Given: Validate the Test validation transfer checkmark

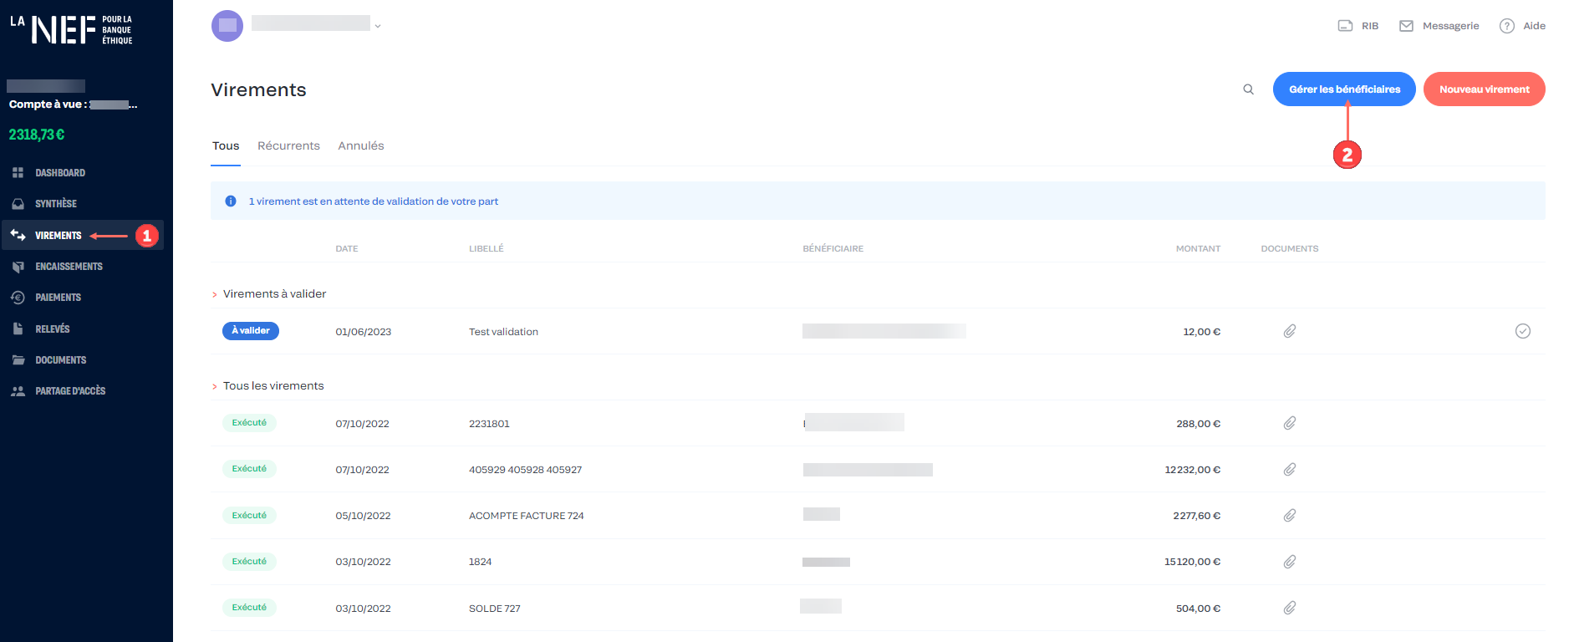Looking at the screenshot, I should click(1523, 331).
